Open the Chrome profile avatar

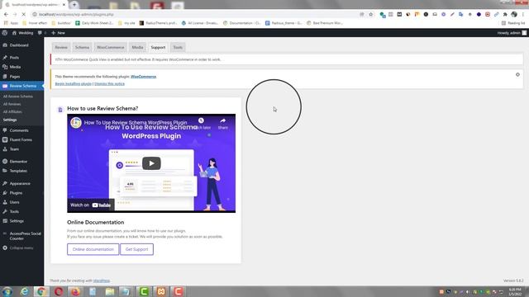[x=514, y=15]
